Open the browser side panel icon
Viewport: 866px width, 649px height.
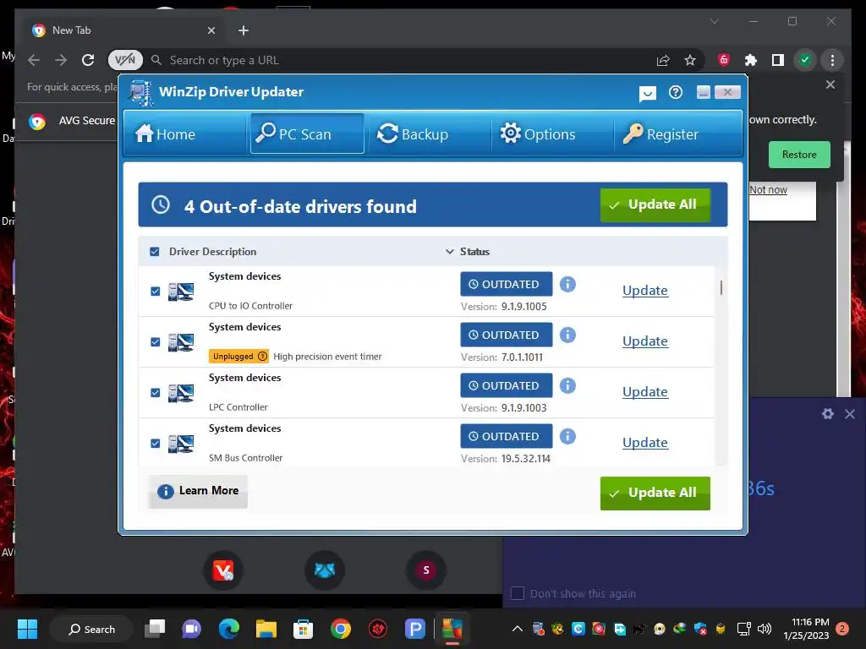click(x=778, y=60)
